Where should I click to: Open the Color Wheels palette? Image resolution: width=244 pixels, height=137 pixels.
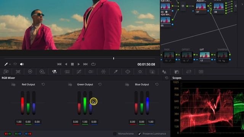coord(30,72)
